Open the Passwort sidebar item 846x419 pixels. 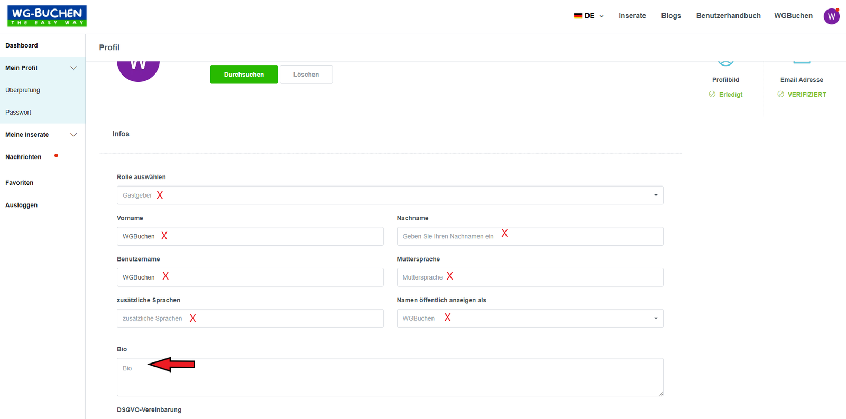pos(19,112)
